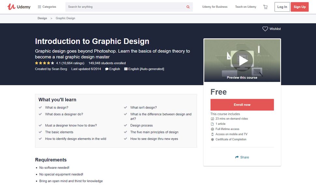This screenshot has width=316, height=186.
Task: Click the 'What you'll learn' heading
Action: (57, 100)
